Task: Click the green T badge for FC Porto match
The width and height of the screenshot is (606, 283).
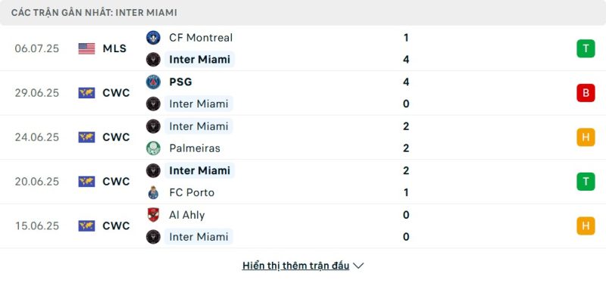Action: 586,182
